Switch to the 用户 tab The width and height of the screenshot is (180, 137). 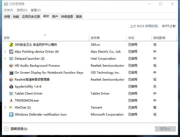55,17
